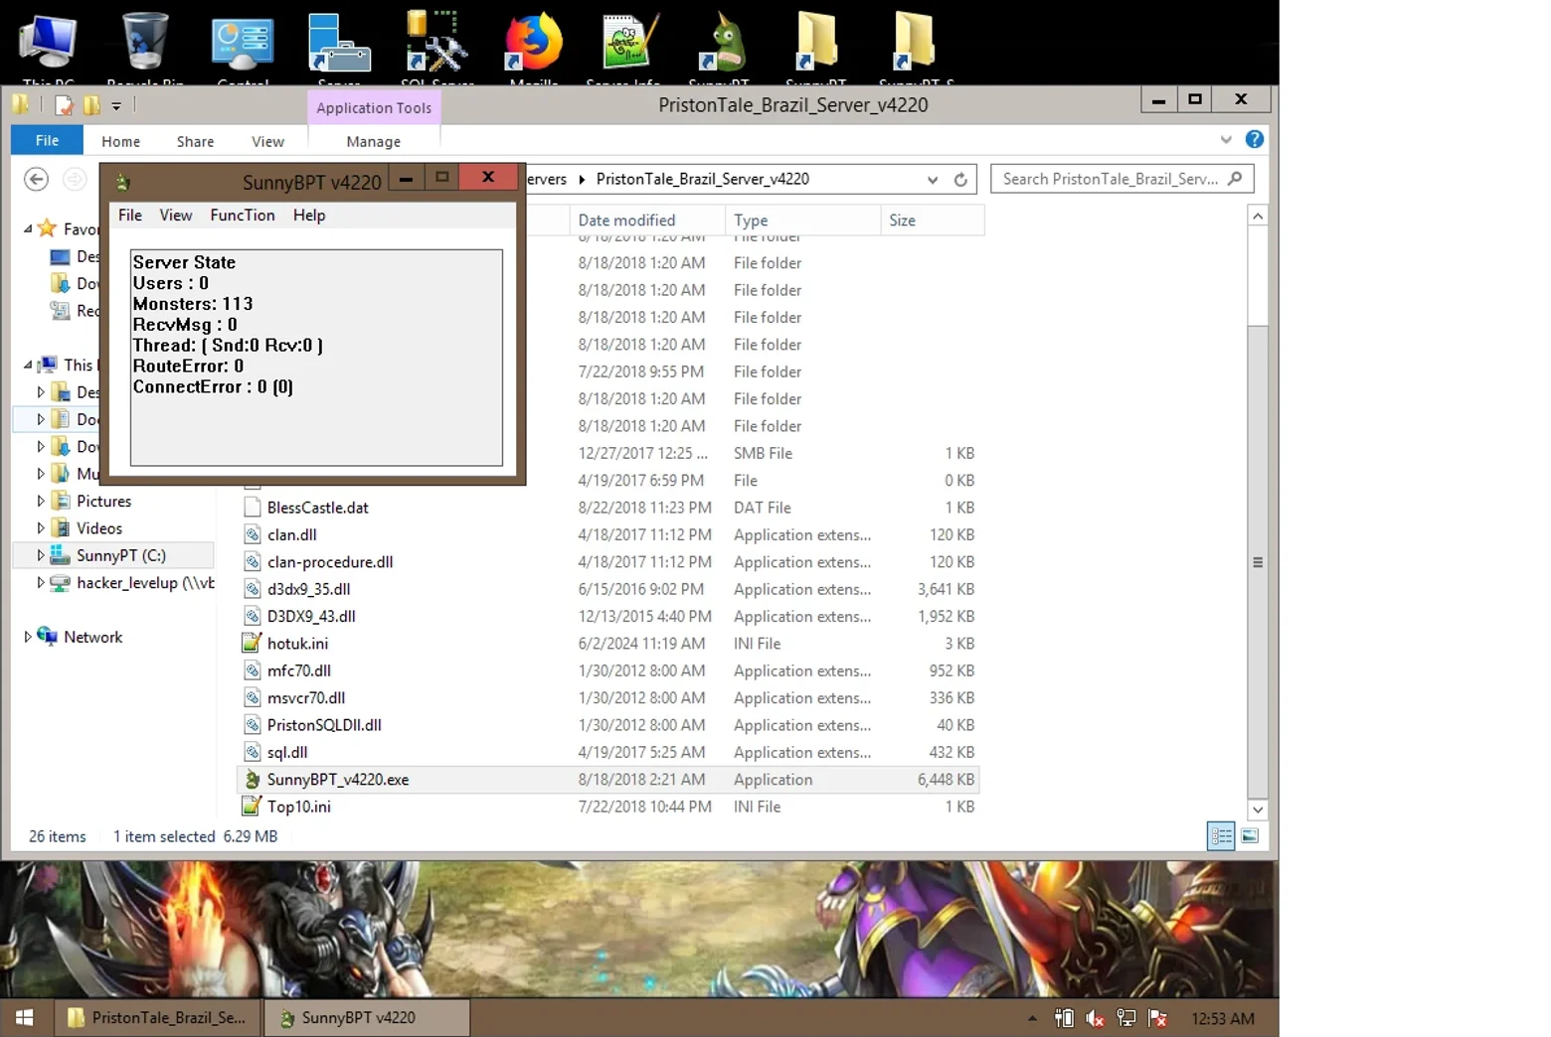Viewport: 1551px width, 1037px height.
Task: Click the SunnyBPT_v4220.exe application icon
Action: click(x=253, y=780)
